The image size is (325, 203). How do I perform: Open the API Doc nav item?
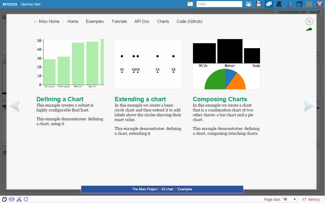[x=142, y=22]
